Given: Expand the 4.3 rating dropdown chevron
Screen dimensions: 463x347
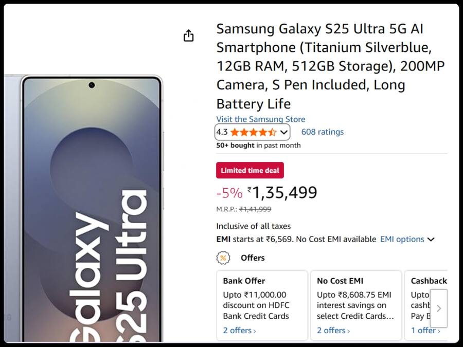Looking at the screenshot, I should [283, 132].
